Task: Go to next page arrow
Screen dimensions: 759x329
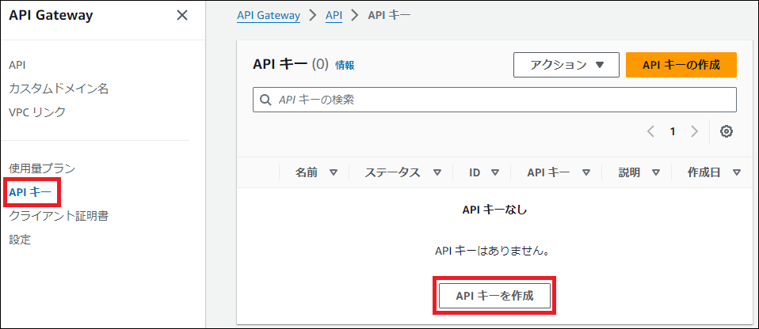Action: [x=694, y=131]
